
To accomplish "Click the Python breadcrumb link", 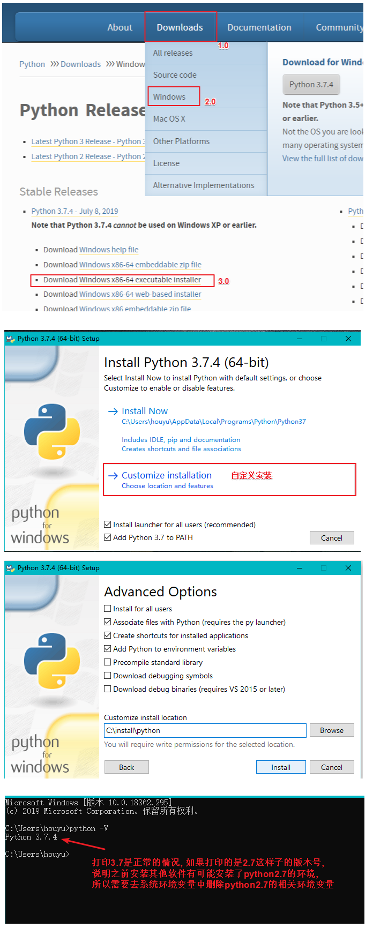I will click(32, 64).
